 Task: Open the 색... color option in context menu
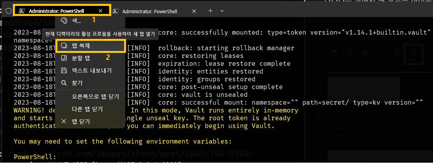coord(90,21)
